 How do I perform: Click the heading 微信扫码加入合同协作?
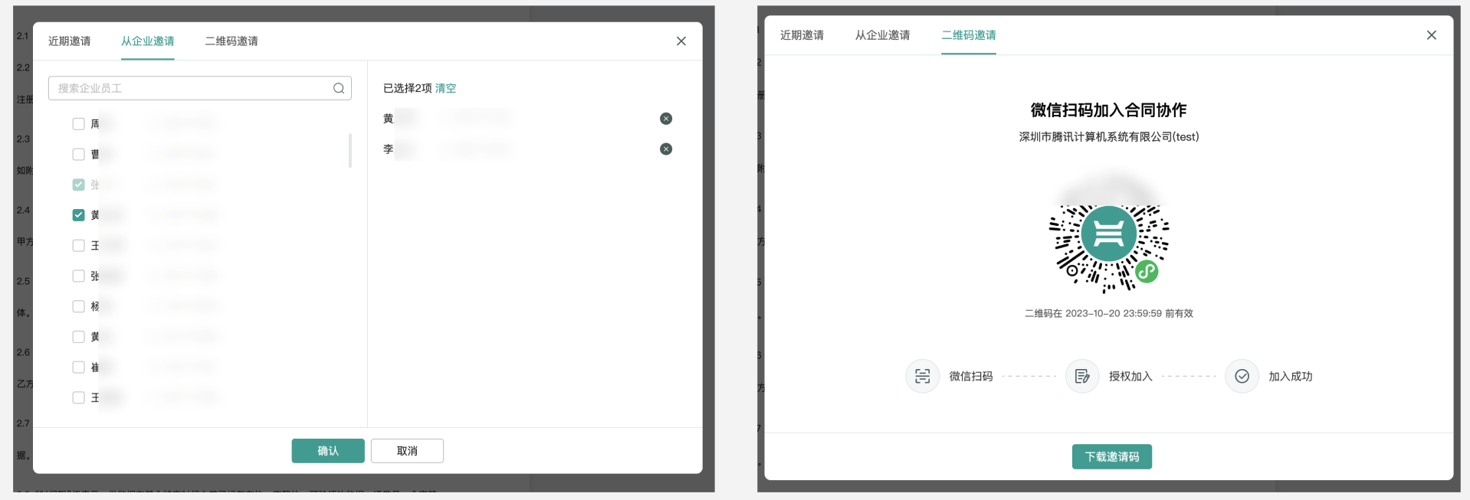coord(1108,110)
